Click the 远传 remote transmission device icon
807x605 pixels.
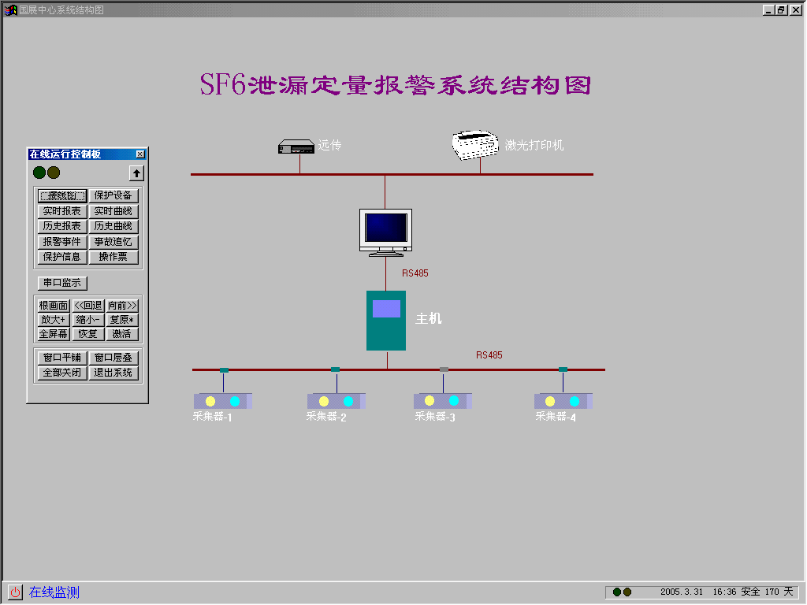click(296, 147)
